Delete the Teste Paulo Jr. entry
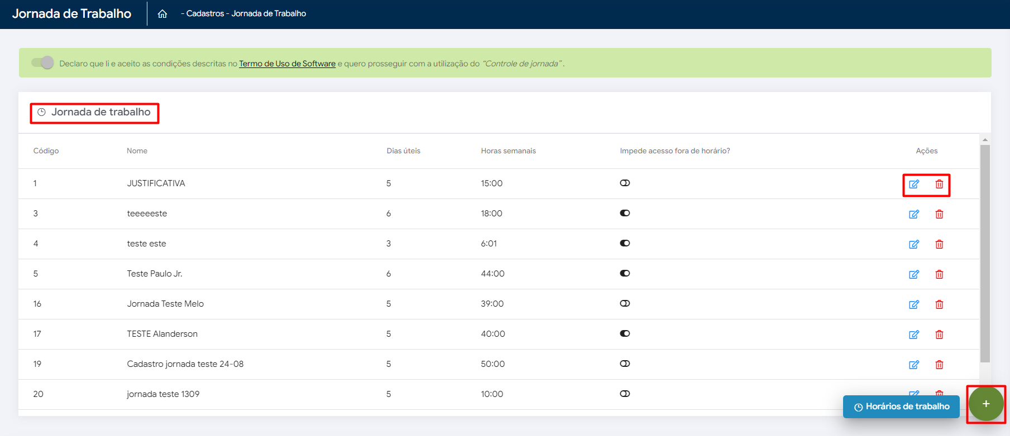 click(939, 274)
